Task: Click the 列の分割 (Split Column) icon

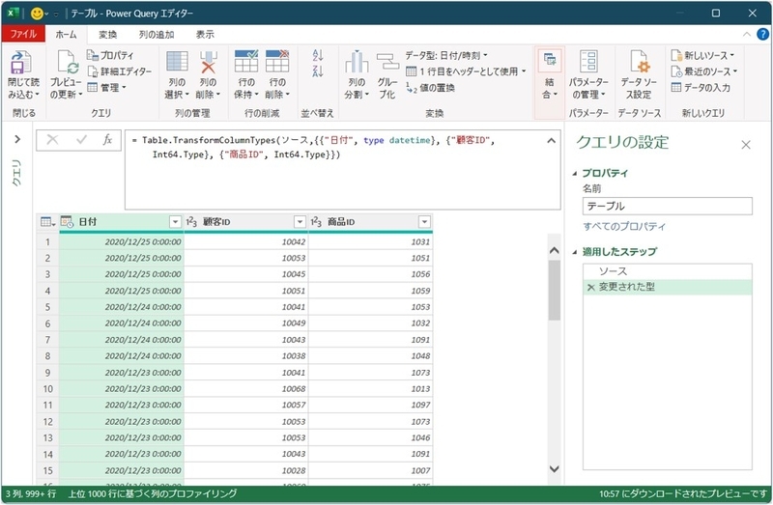Action: [357, 62]
